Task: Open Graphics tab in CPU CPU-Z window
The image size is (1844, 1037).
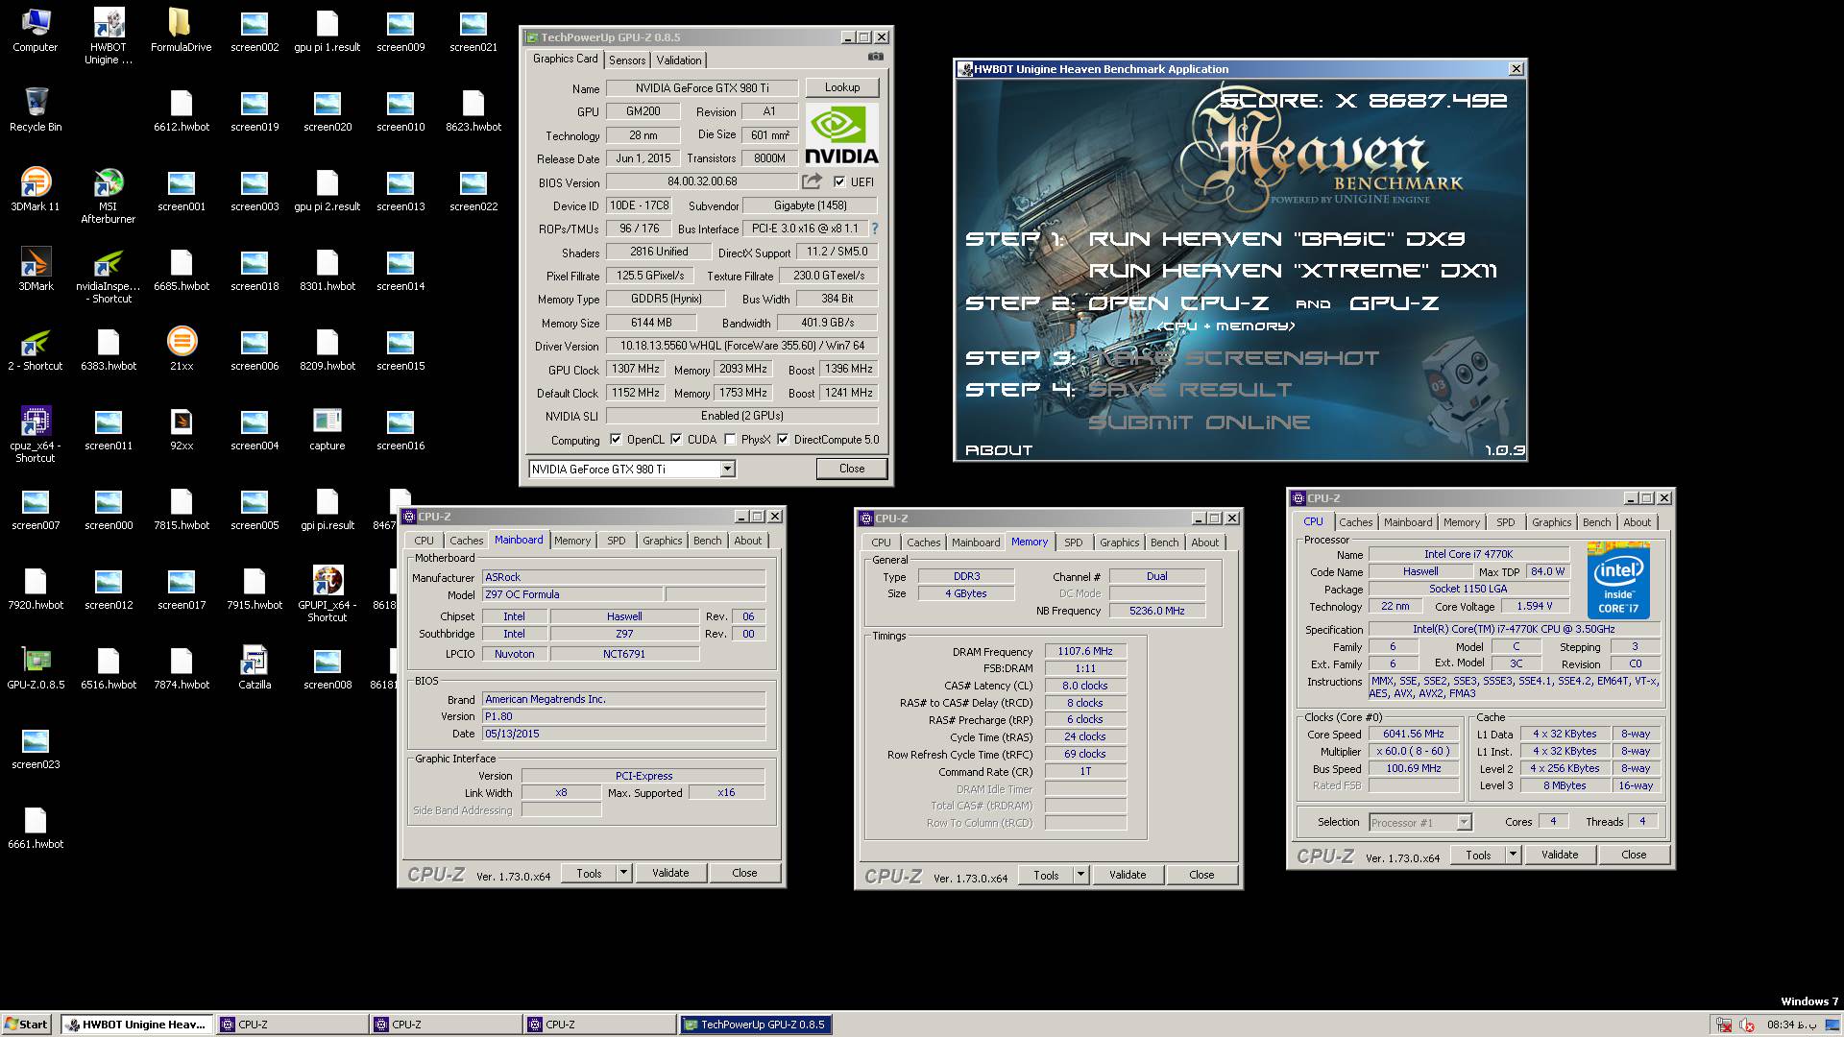Action: (1551, 522)
